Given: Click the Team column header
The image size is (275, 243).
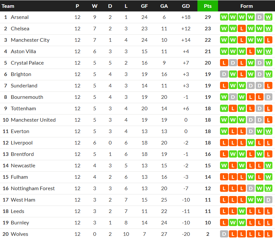Looking at the screenshot, I should tap(8, 6).
